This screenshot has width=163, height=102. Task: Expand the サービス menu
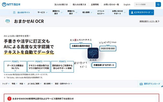[43, 12]
